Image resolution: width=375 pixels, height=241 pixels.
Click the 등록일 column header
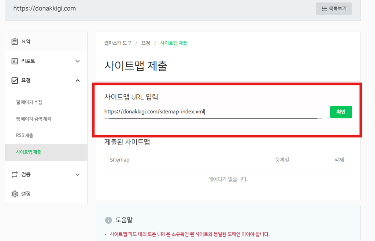click(x=282, y=160)
